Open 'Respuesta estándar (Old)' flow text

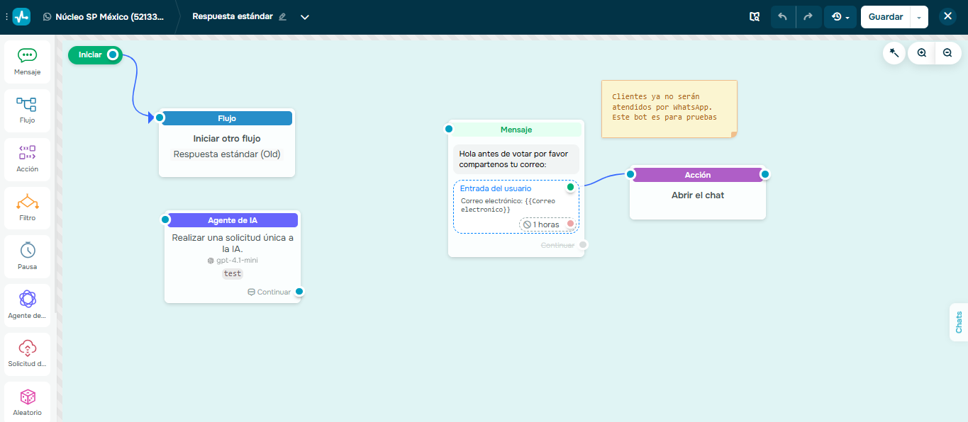[x=227, y=154]
